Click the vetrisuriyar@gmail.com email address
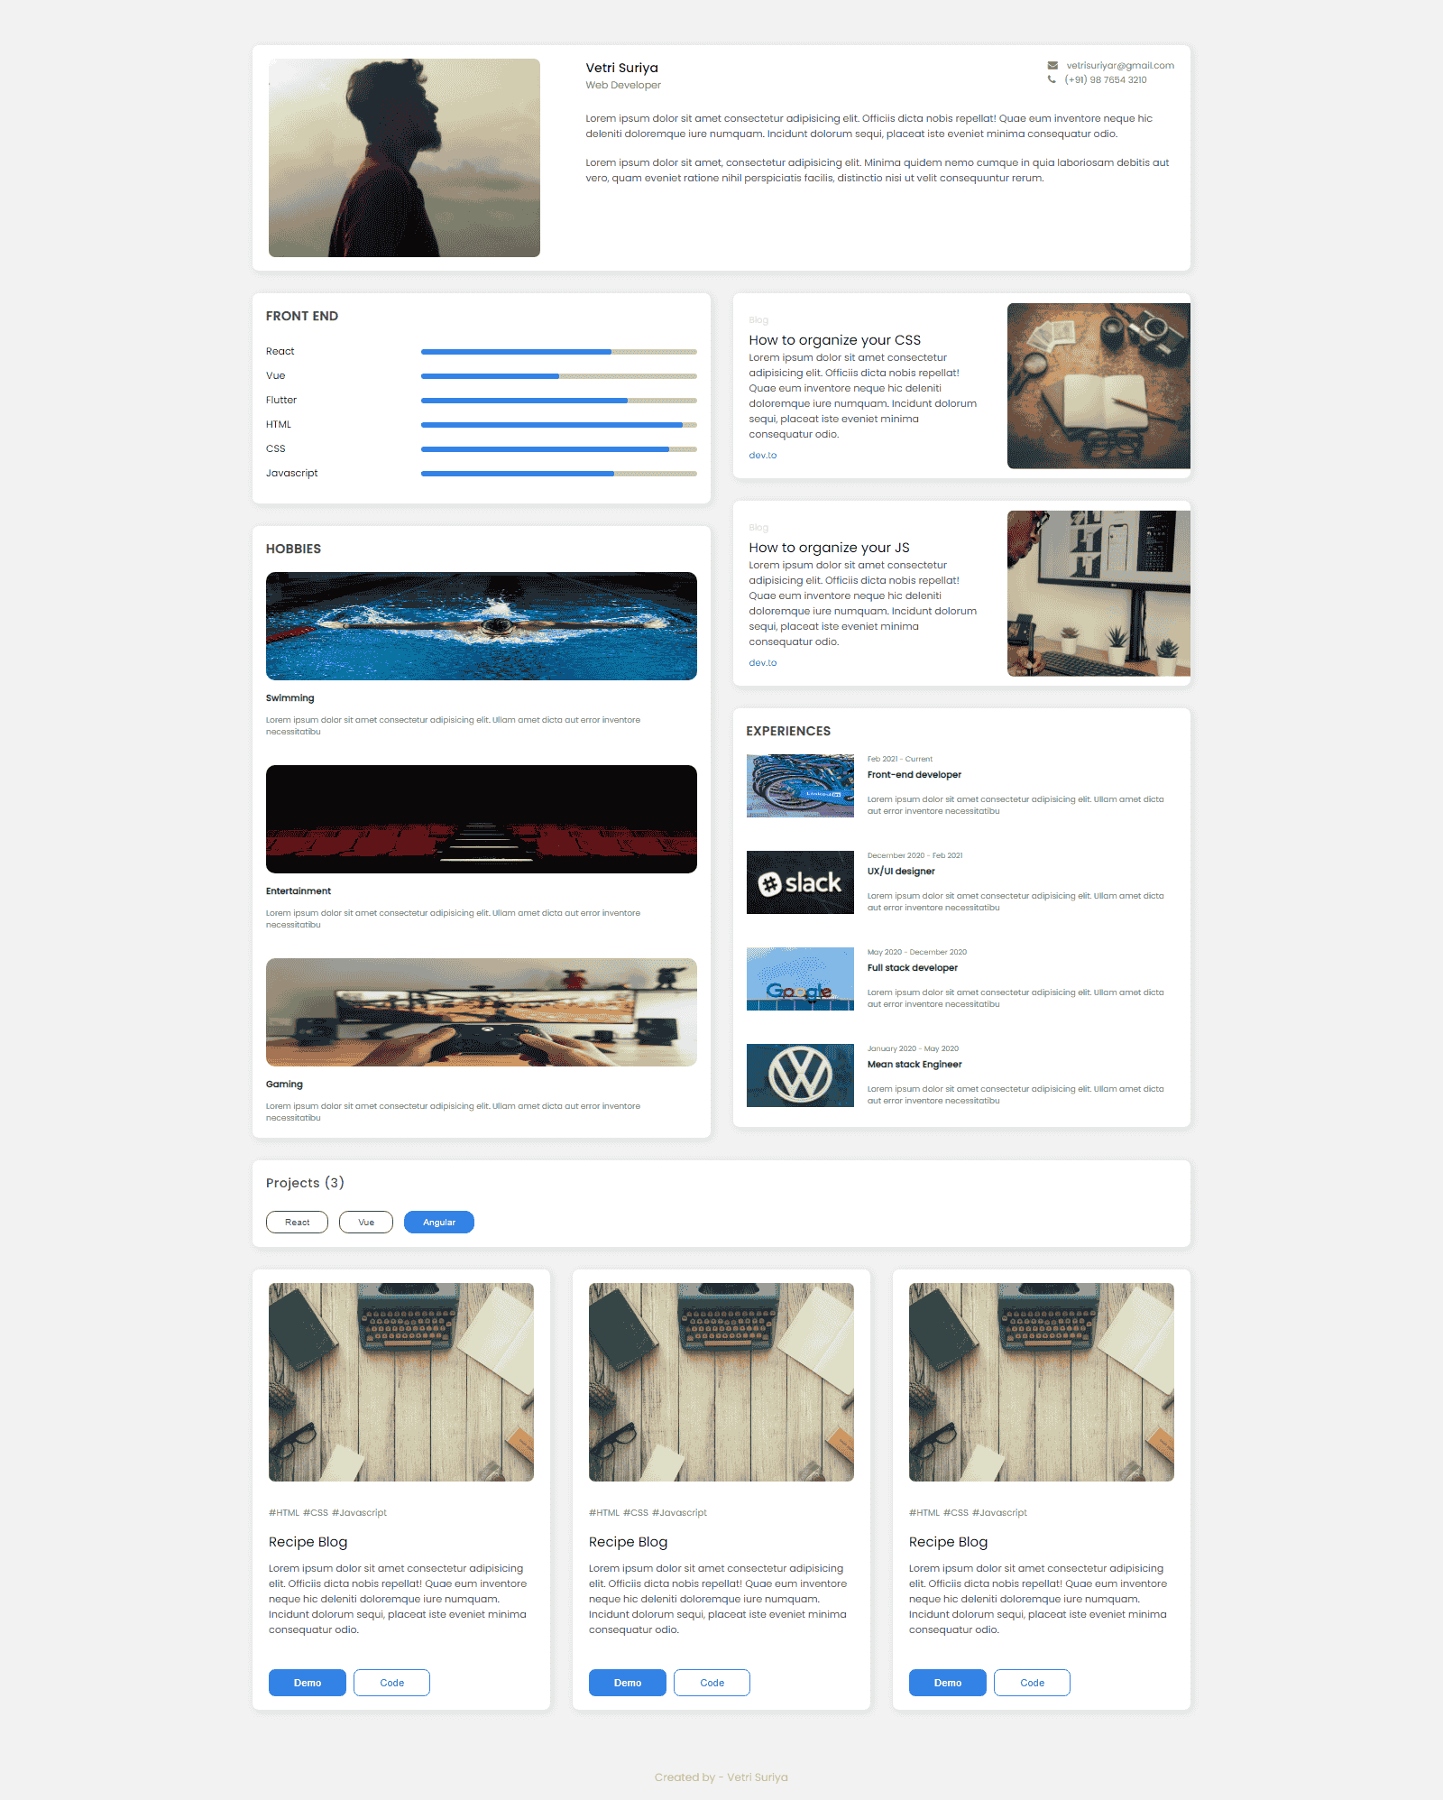This screenshot has width=1443, height=1800. coord(1120,66)
